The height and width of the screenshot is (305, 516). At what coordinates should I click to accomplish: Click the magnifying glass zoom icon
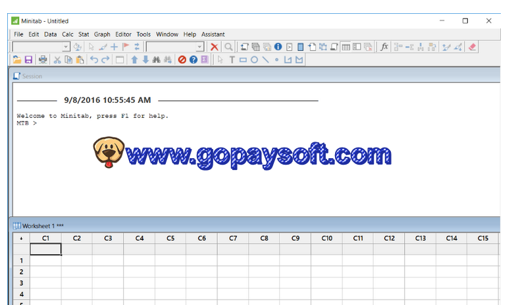tap(228, 47)
